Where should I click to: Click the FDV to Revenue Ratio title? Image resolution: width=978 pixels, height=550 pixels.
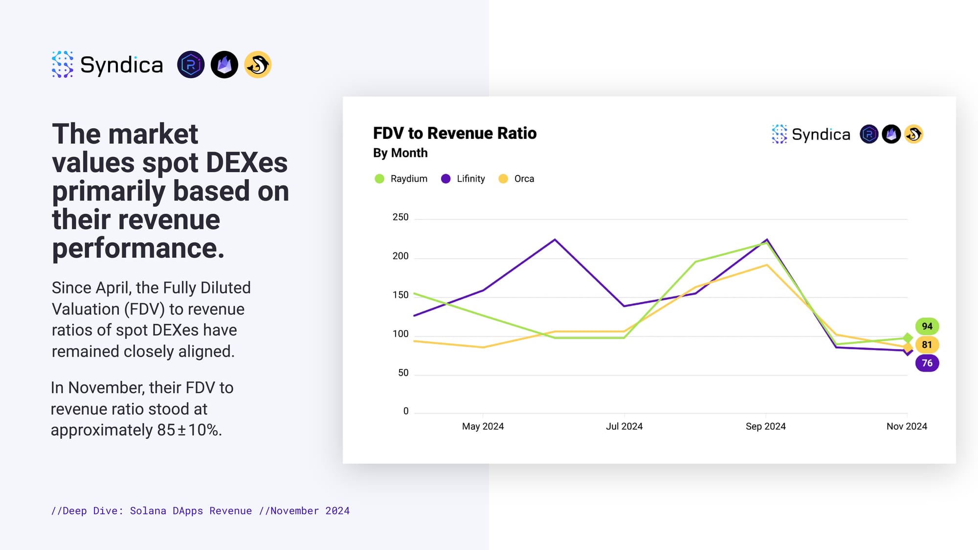point(454,133)
